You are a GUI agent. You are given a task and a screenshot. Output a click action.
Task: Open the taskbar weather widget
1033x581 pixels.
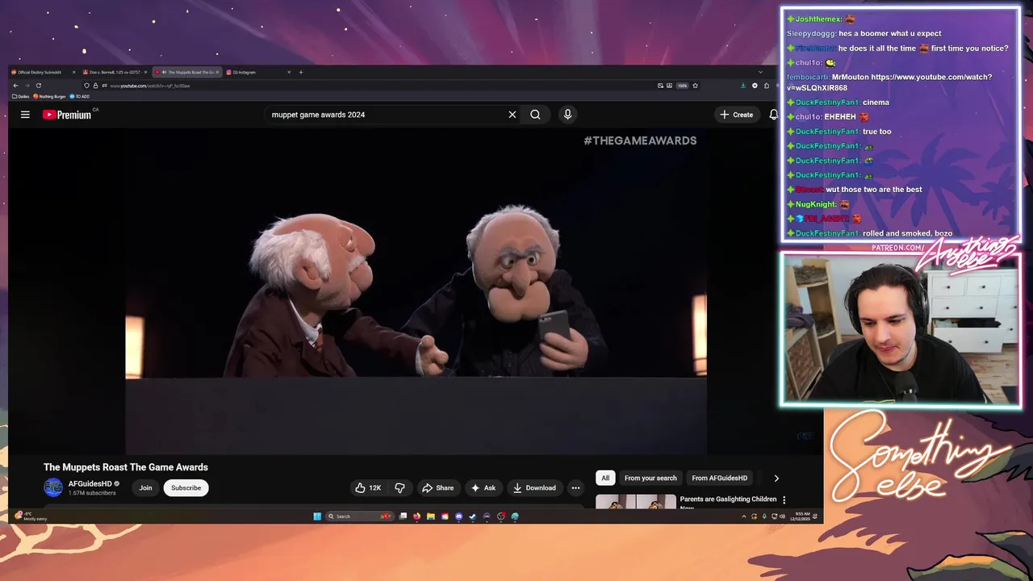pos(31,516)
